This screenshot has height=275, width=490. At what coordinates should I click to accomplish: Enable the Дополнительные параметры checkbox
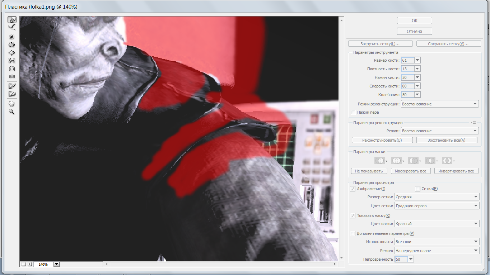(x=353, y=233)
